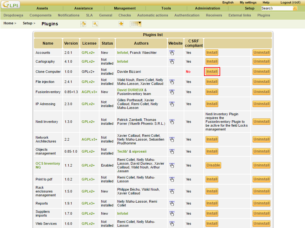Viewport: 305px width, 228px height.
Task: Click AGPLv3+ license of FusionInventory
Action: point(89,92)
